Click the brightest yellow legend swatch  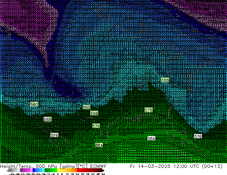pyautogui.click(x=58, y=170)
